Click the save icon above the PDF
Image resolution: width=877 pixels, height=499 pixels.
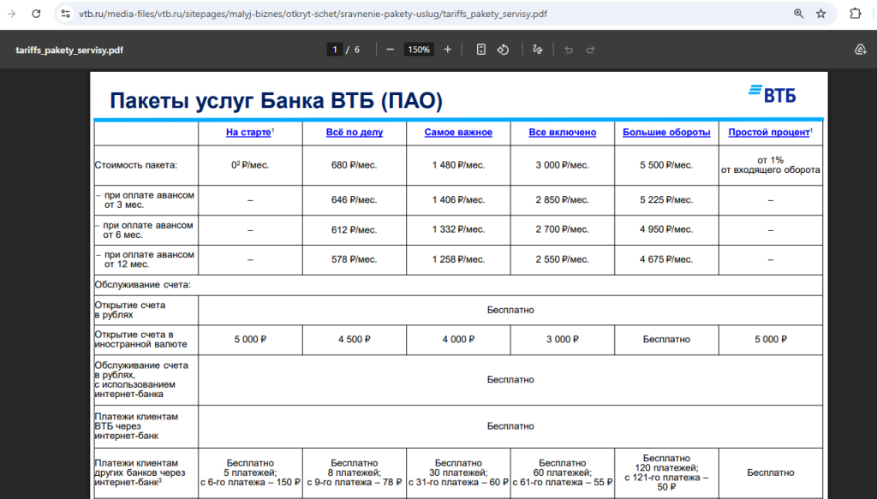[x=860, y=50]
